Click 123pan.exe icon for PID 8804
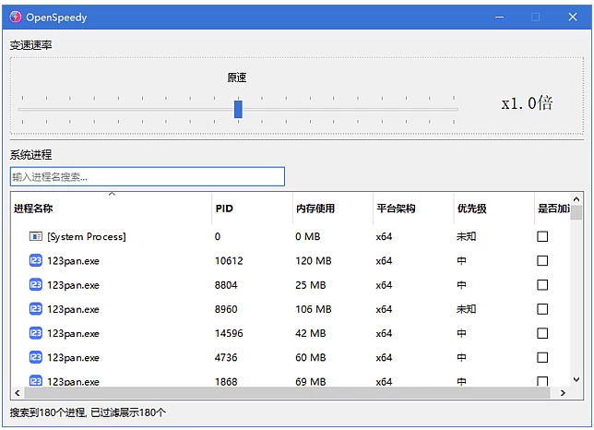Image resolution: width=594 pixels, height=430 pixels. [x=35, y=285]
